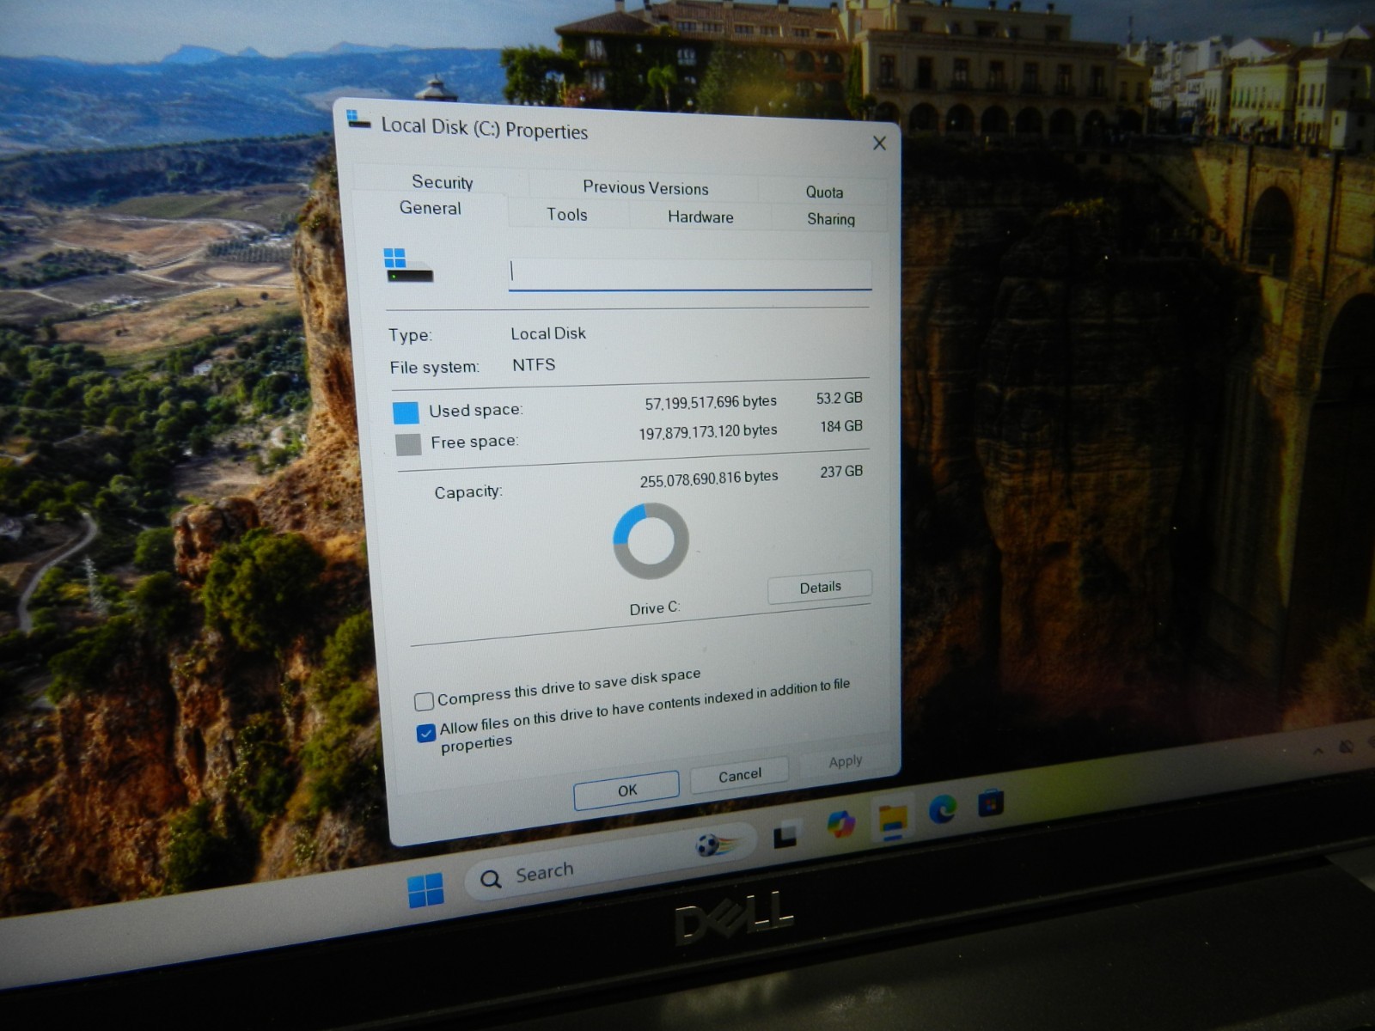Image resolution: width=1375 pixels, height=1031 pixels.
Task: Confirm with the OK button
Action: [x=626, y=790]
